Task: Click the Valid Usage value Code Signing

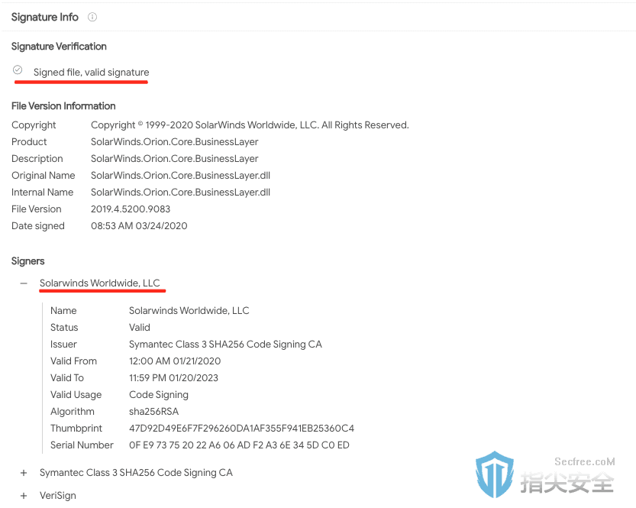Action: pos(159,395)
